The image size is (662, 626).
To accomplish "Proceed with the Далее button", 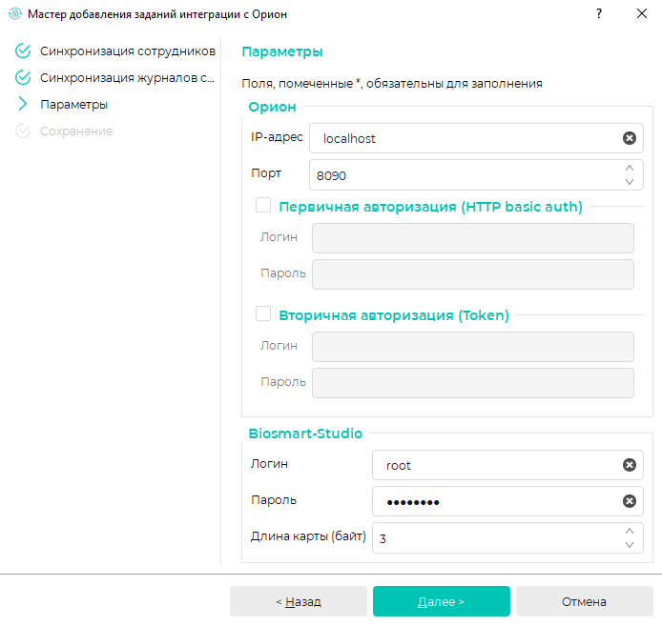I will pos(442,601).
